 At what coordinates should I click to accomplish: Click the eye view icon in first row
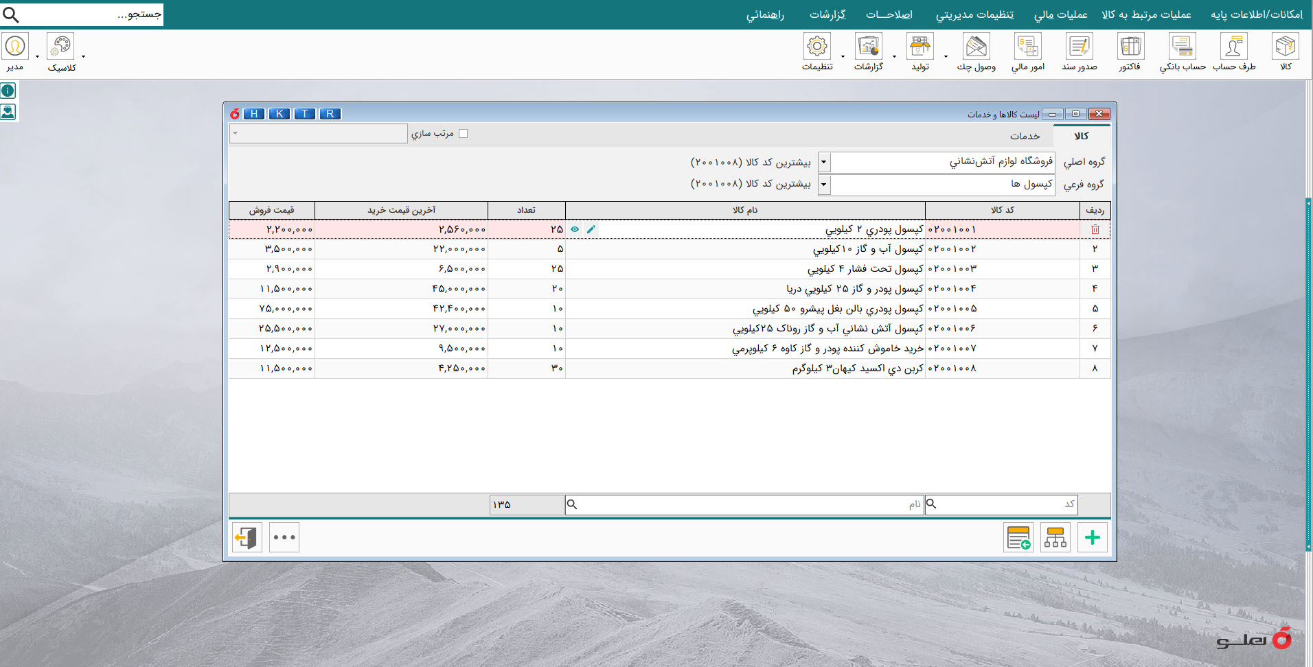(575, 229)
